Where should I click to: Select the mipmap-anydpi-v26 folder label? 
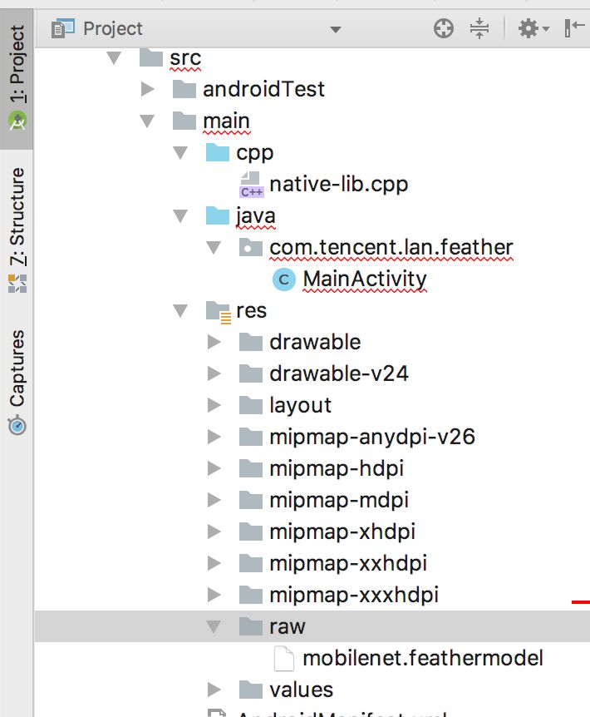[372, 438]
